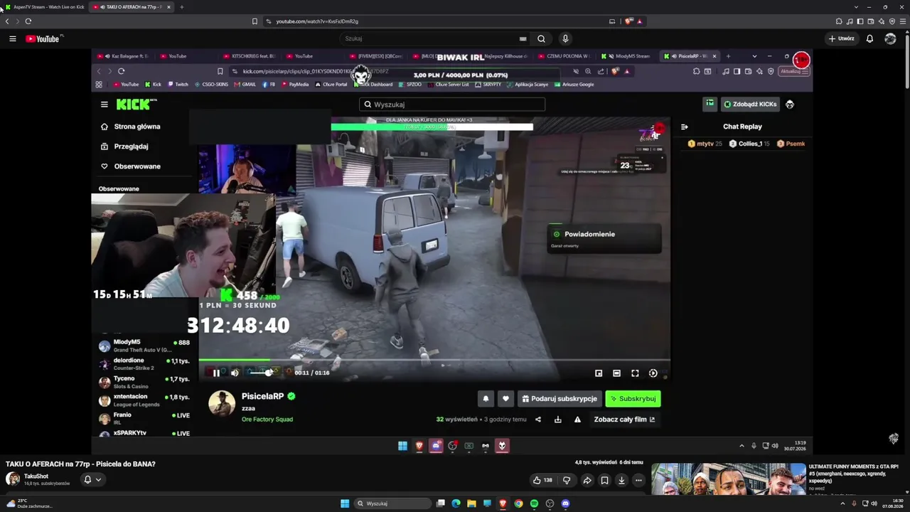Open File Explorer from the Windows taskbar
910x512 pixels.
pyautogui.click(x=471, y=503)
